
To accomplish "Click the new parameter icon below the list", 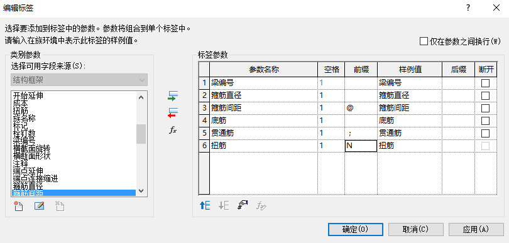I will (18, 206).
